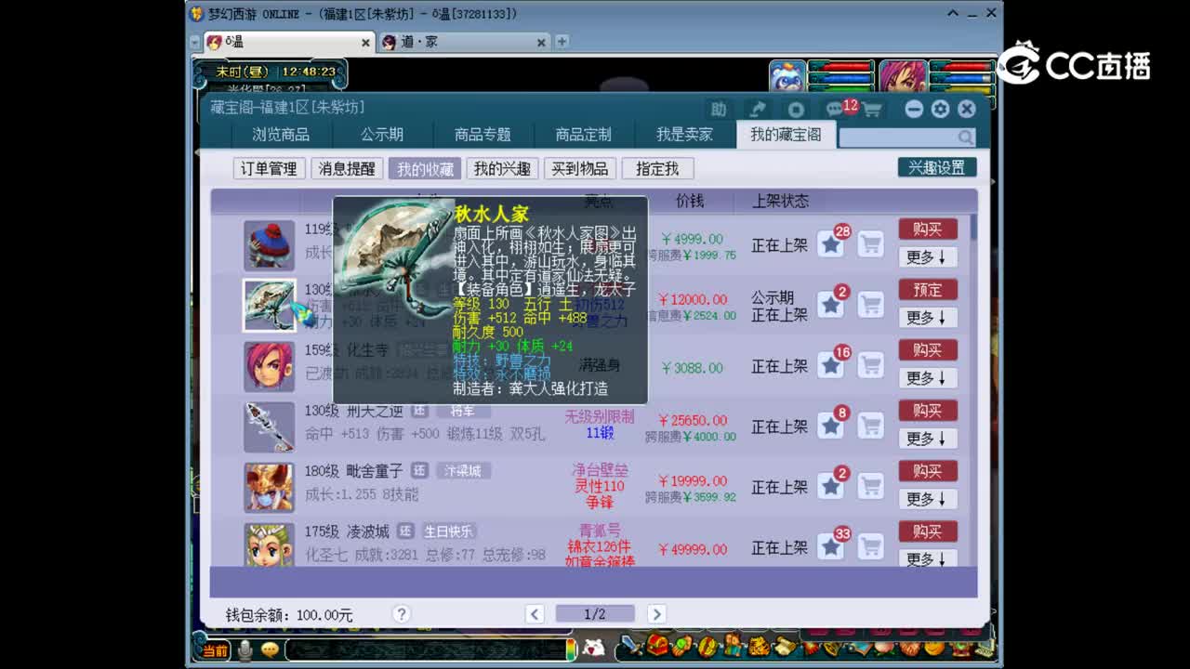Toggle favorite star with 33 badge
This screenshot has height=669, width=1190.
pyautogui.click(x=831, y=546)
